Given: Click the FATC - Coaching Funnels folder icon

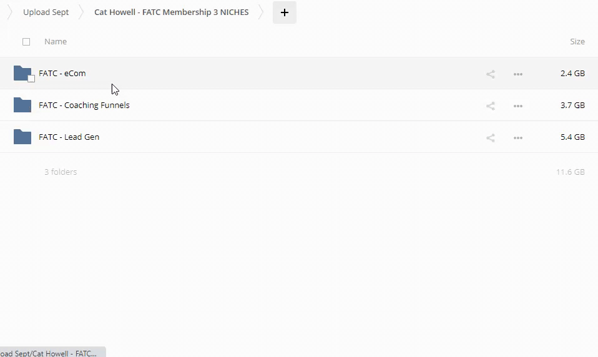Looking at the screenshot, I should tap(22, 105).
